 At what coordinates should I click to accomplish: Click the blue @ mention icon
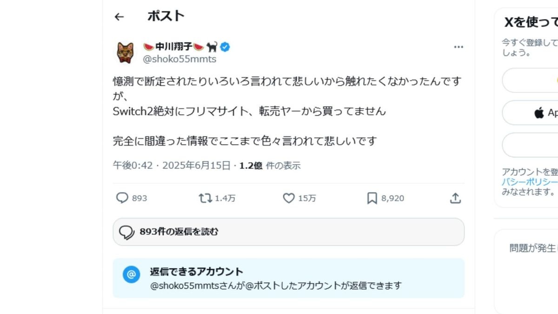(131, 274)
